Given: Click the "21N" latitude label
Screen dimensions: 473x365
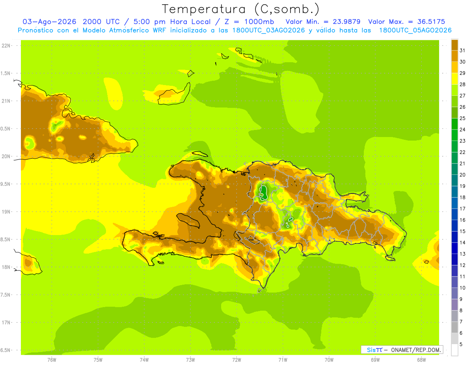Looking at the screenshot, I should pos(6,101).
